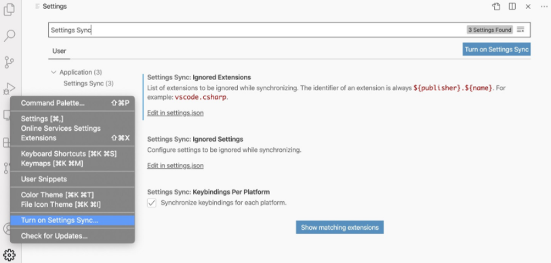Toggle Synchronize keybindings for each platform
Viewport: 551px width, 263px height.
click(x=151, y=203)
